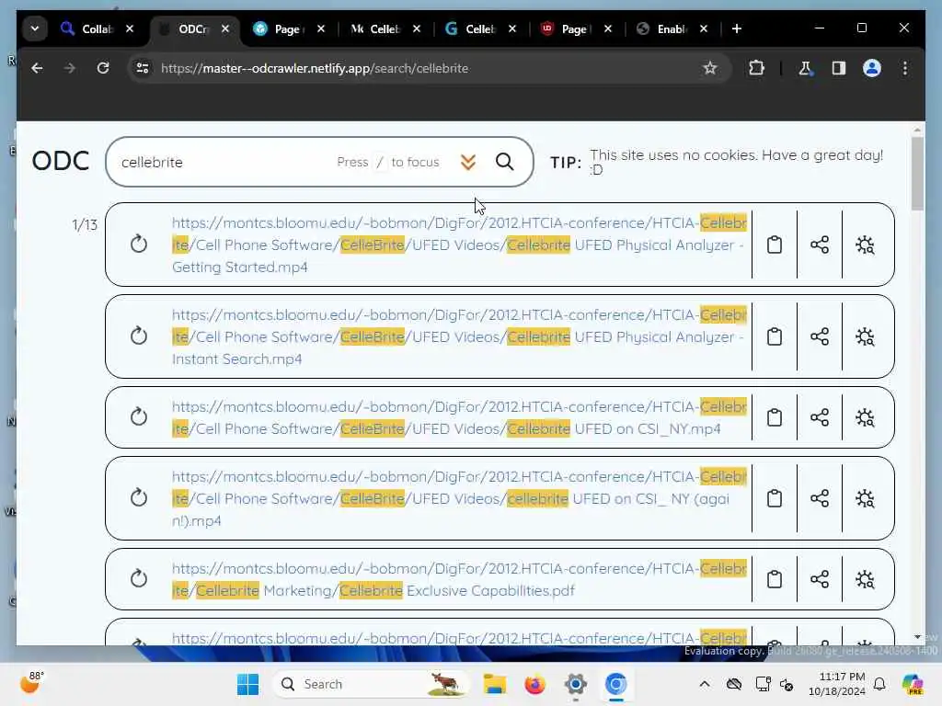The height and width of the screenshot is (706, 942).
Task: Open Settings gear from taskbar
Action: point(576,684)
